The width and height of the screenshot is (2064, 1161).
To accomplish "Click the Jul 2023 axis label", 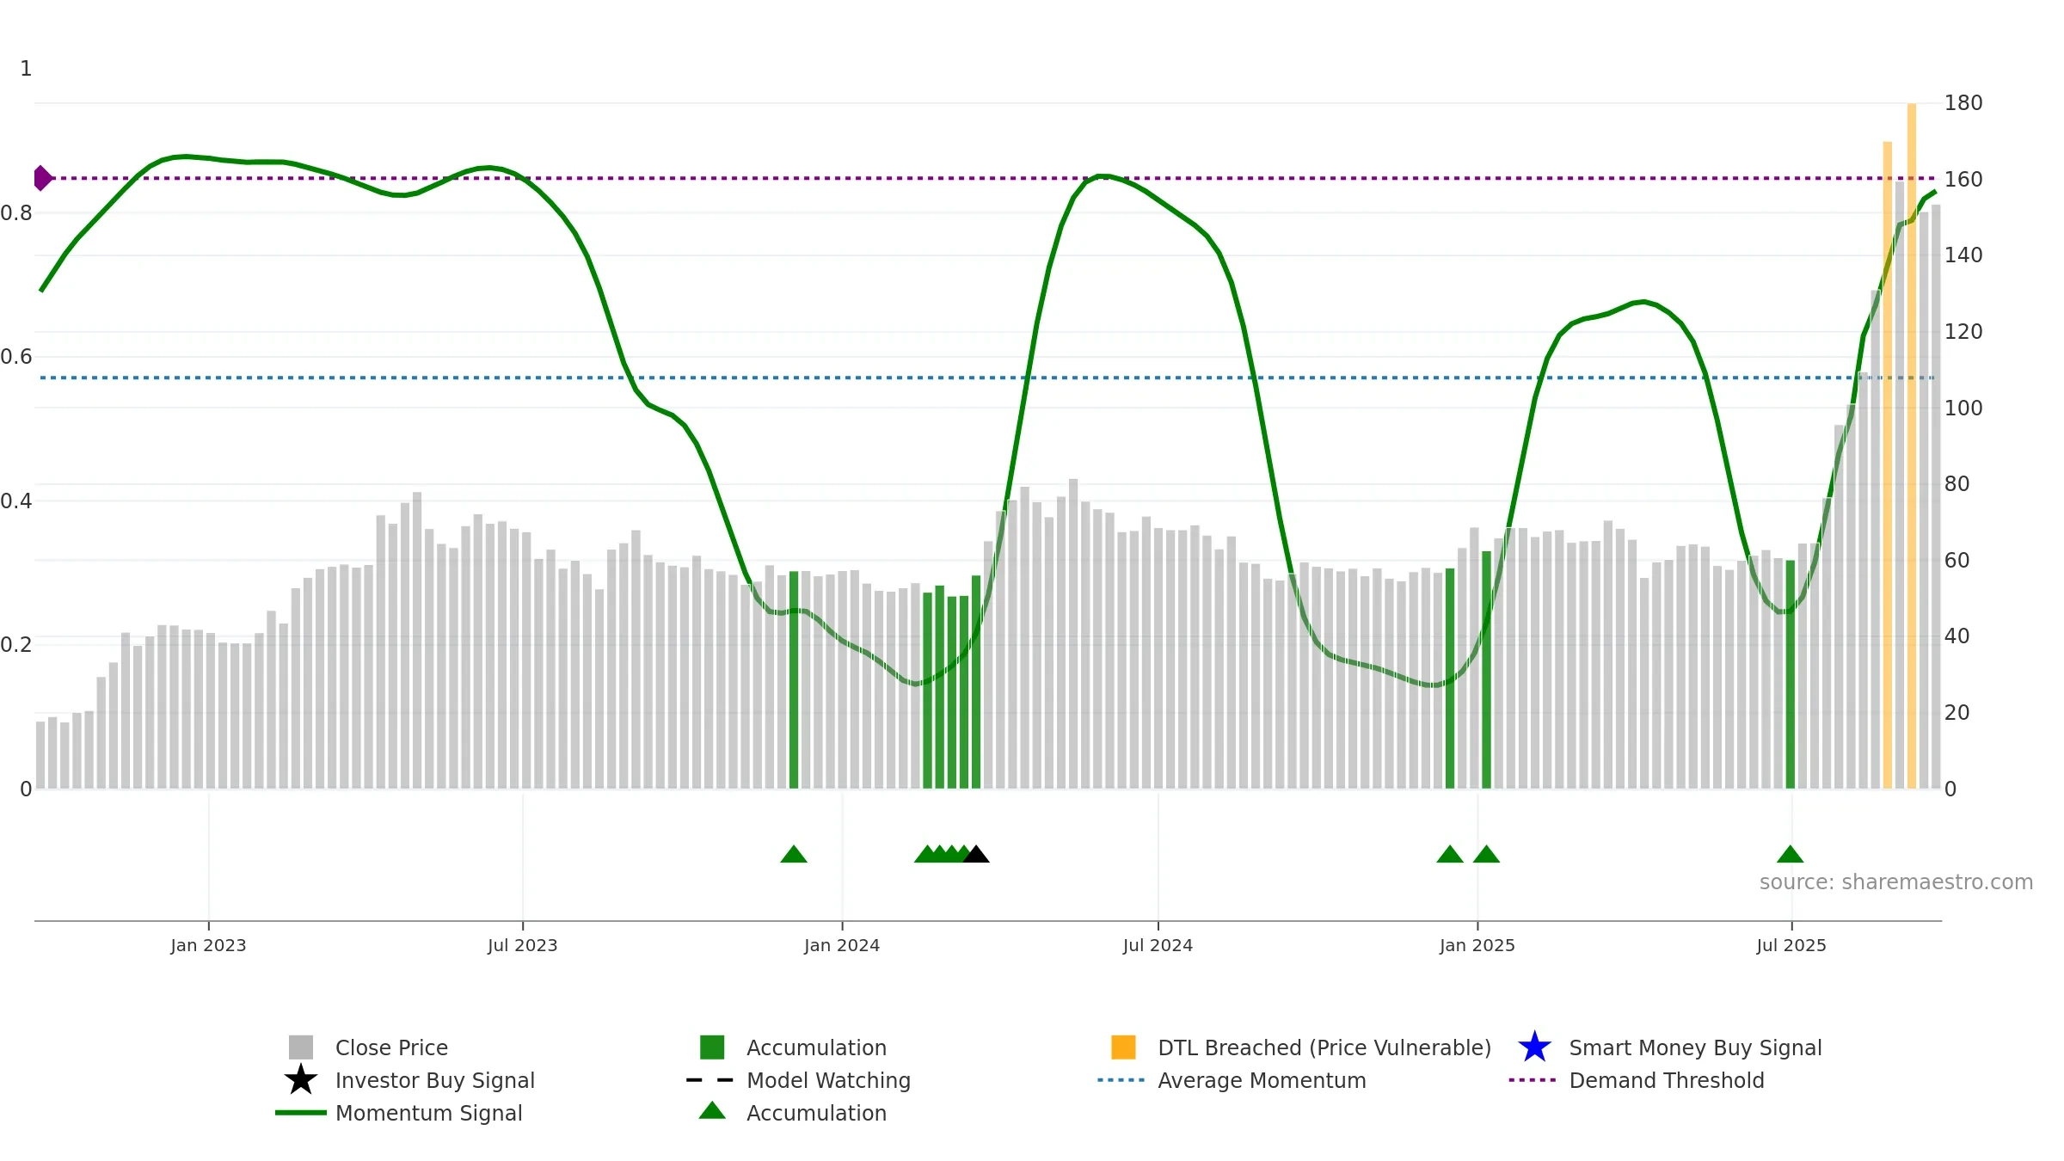I will (x=523, y=946).
